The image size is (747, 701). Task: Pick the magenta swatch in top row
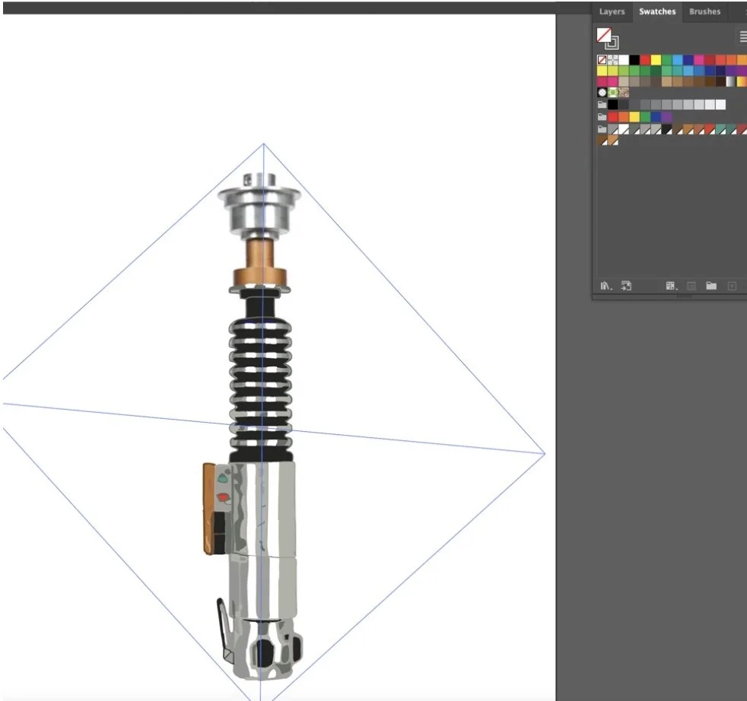[699, 59]
